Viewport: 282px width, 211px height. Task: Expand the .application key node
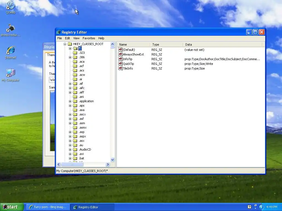[70, 101]
